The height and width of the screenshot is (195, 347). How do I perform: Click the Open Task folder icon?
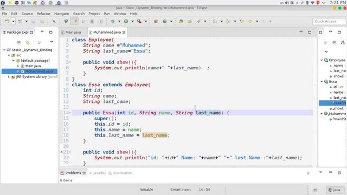189,21
